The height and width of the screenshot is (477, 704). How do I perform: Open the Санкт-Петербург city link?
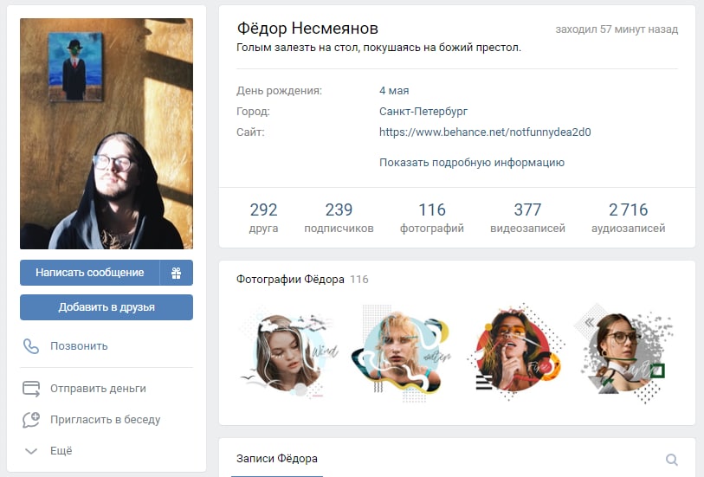(423, 112)
